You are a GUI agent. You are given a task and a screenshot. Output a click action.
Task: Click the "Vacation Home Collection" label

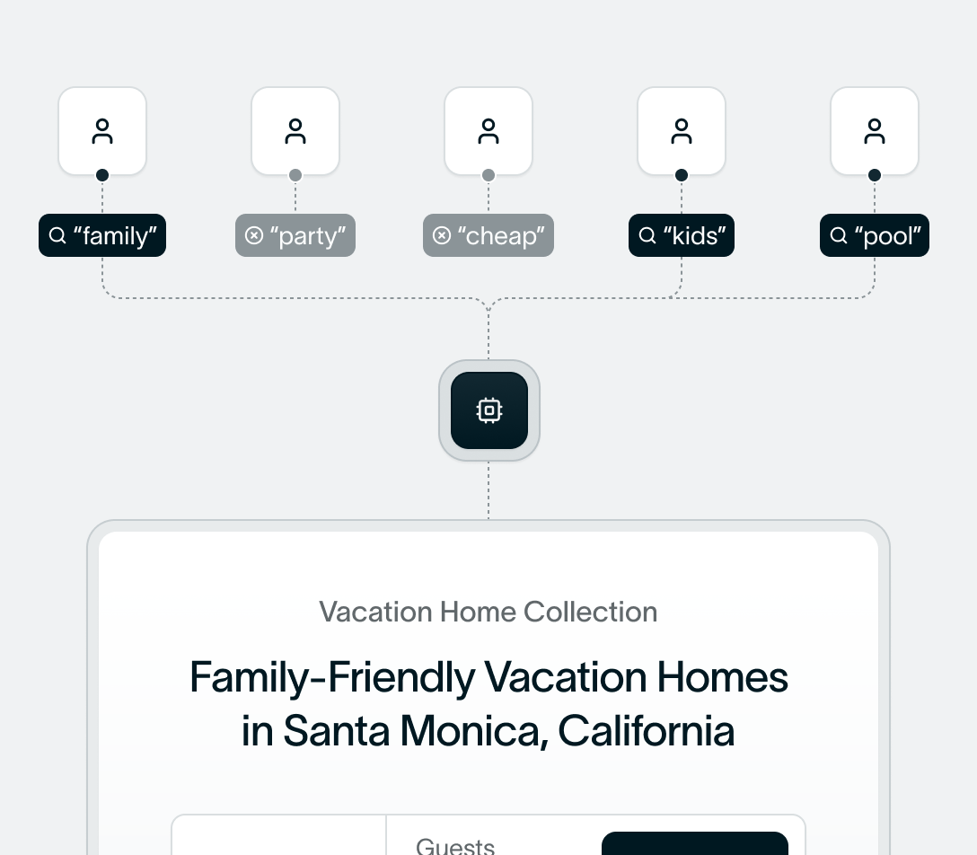pos(488,613)
